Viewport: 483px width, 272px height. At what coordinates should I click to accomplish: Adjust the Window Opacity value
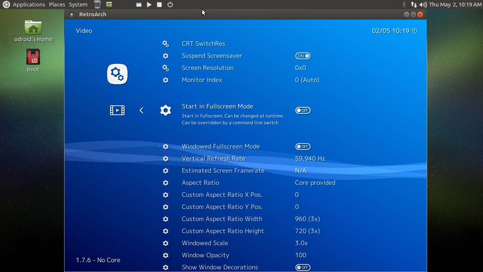[300, 255]
